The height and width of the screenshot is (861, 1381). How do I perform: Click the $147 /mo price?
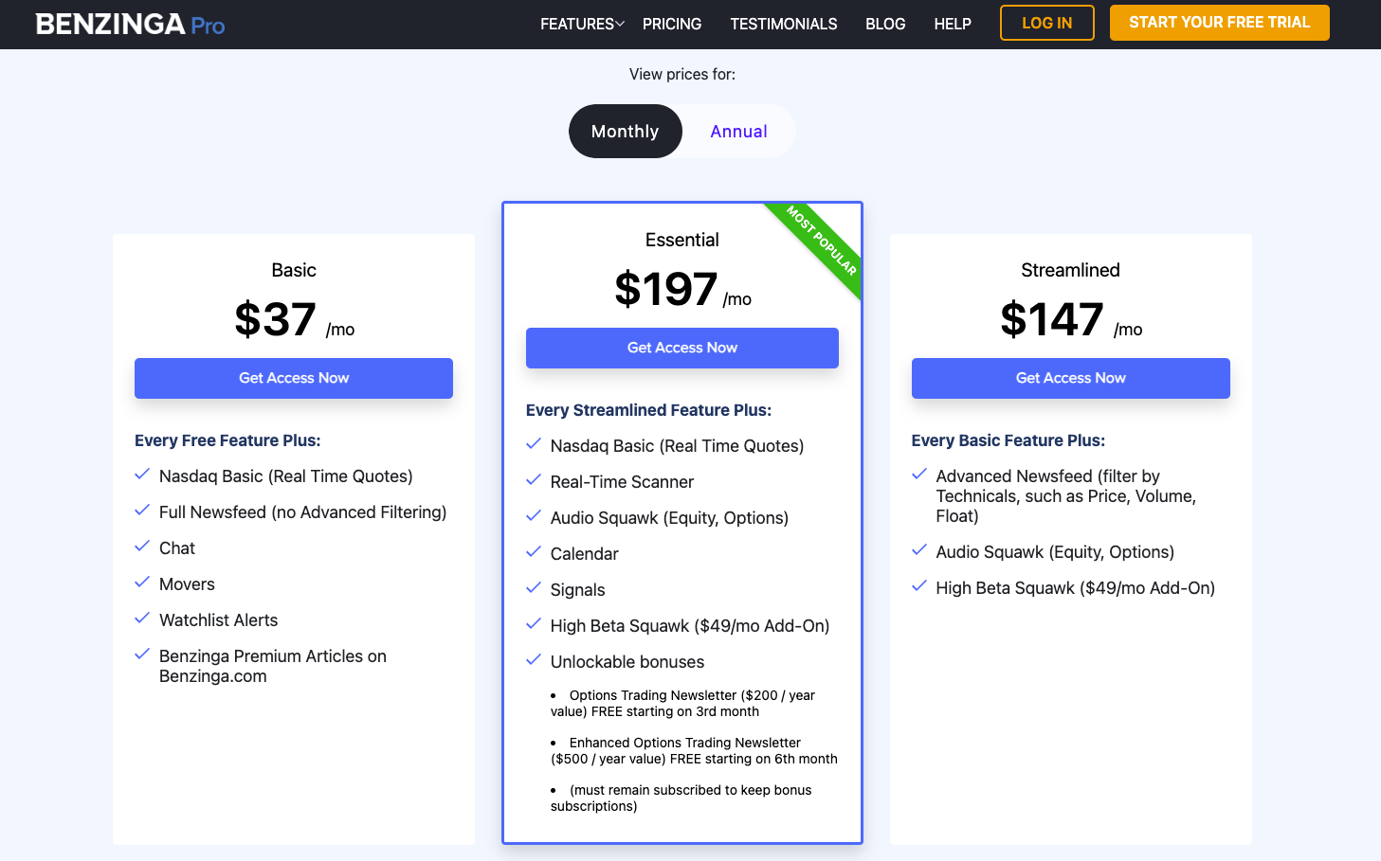pyautogui.click(x=1072, y=319)
